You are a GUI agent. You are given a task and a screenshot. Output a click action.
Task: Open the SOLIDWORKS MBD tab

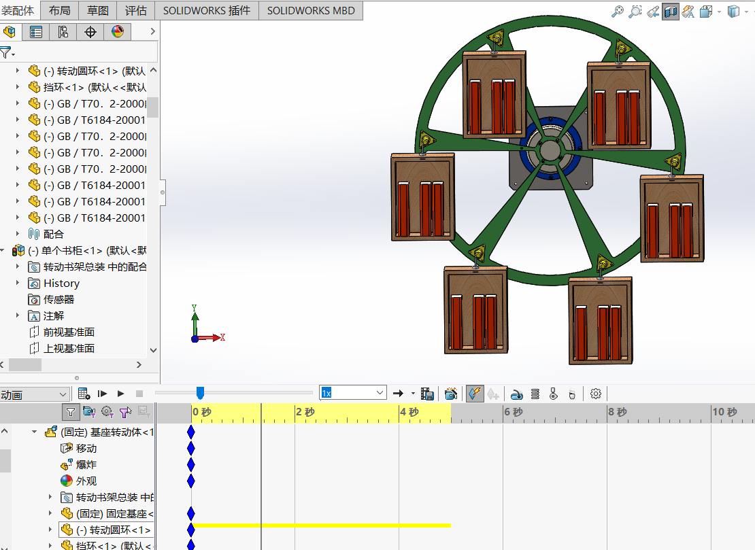click(311, 10)
